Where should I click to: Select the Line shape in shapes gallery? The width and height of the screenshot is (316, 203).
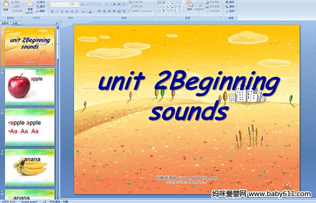click(167, 2)
